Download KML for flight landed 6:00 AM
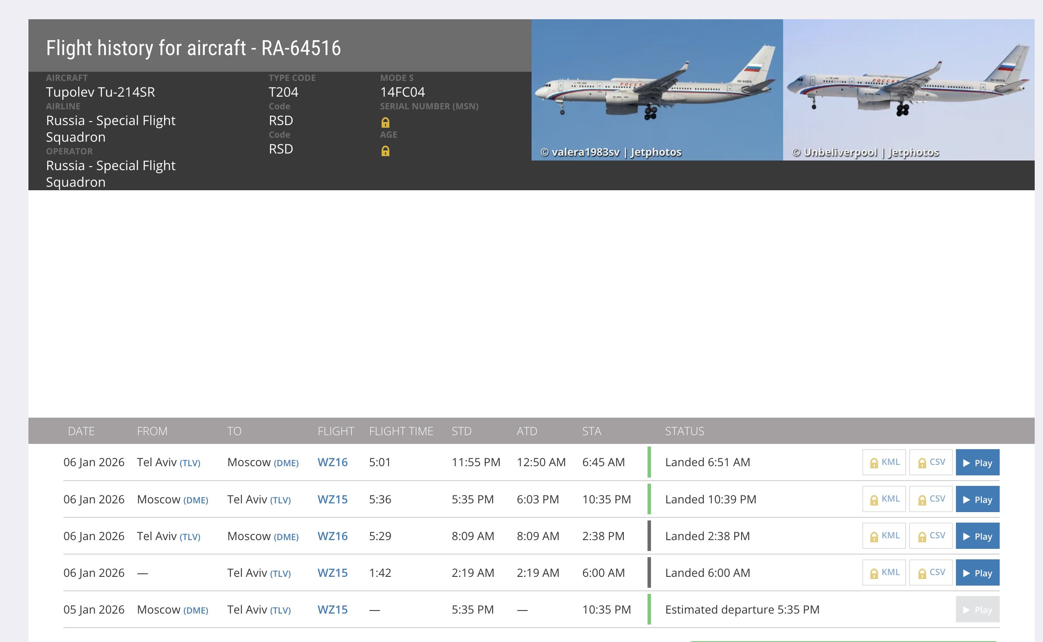Screen dimensions: 1043x642 pos(884,572)
